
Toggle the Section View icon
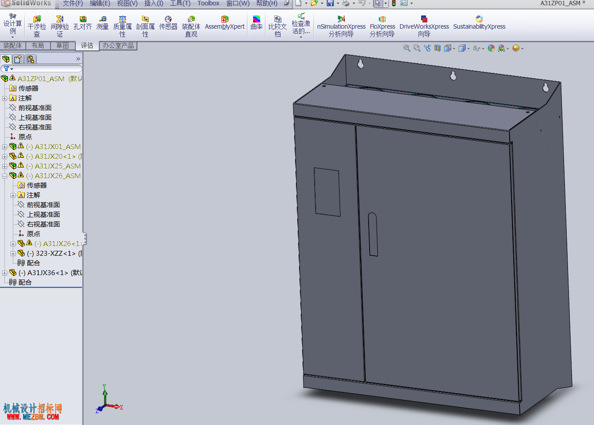437,48
